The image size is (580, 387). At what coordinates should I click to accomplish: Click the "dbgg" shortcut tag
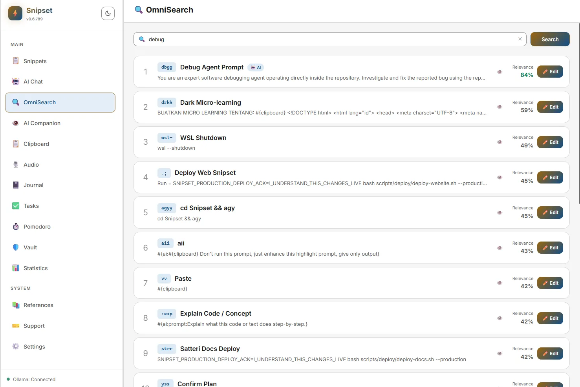tap(167, 67)
